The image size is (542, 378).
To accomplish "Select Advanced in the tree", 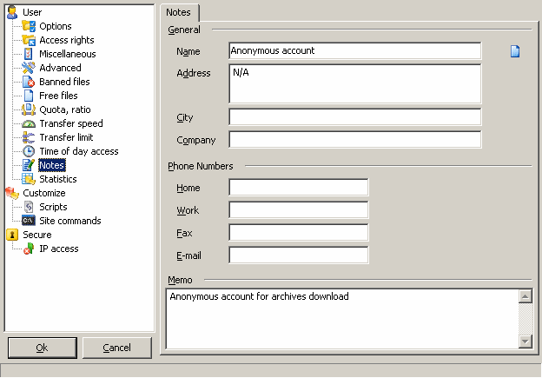I will (60, 68).
